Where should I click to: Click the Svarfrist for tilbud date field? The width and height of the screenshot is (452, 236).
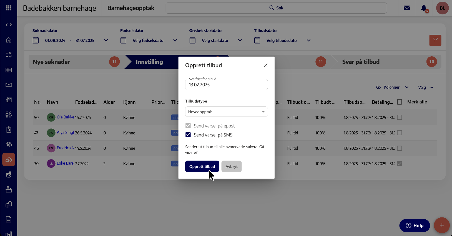[226, 85]
